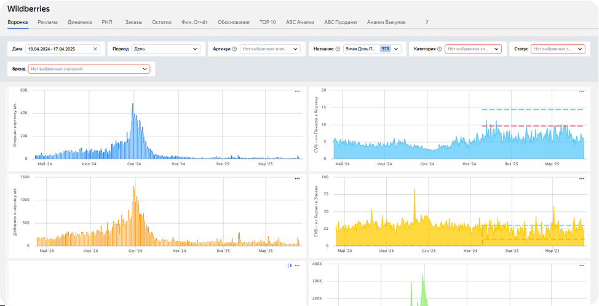Open the Фин. Отчёт tab

pyautogui.click(x=194, y=22)
